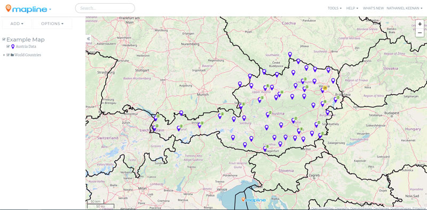This screenshot has width=427, height=210.
Task: Open the TOOLS menu
Action: pos(335,8)
